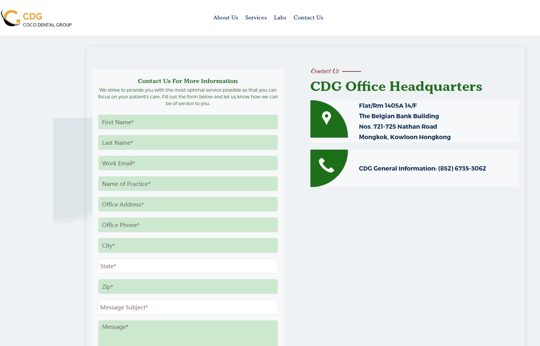The width and height of the screenshot is (540, 346).
Task: Click the Contact Us red script label
Action: pyautogui.click(x=325, y=71)
